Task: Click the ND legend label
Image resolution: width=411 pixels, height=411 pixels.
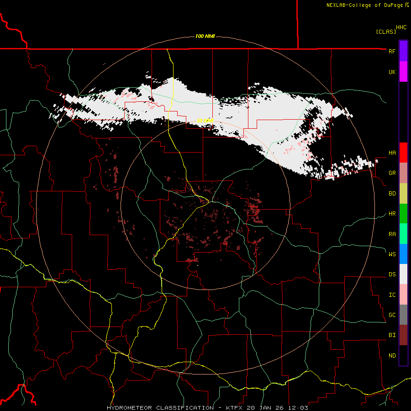Action: click(392, 356)
